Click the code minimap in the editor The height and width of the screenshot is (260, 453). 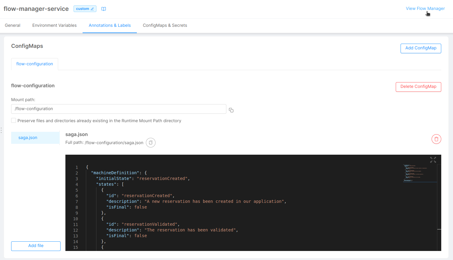(420, 173)
